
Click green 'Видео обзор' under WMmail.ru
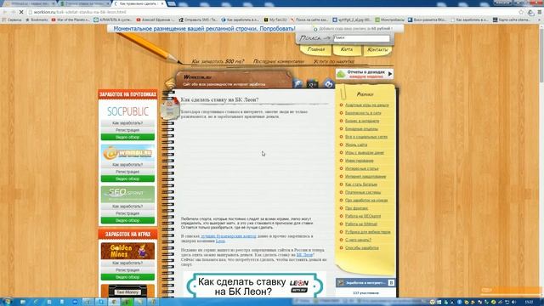[127, 178]
